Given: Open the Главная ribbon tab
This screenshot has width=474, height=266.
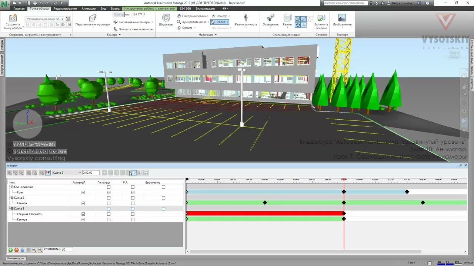Looking at the screenshot, I should (19, 8).
